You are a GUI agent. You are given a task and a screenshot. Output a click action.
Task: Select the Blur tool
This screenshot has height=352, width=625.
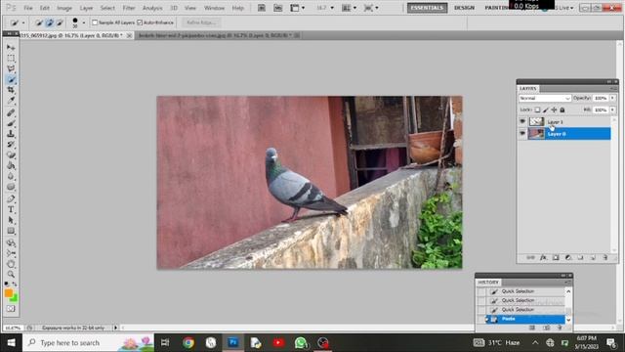[x=11, y=176]
